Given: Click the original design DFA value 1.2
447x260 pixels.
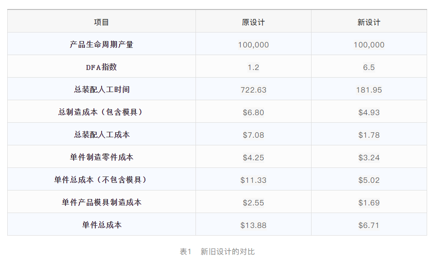Looking at the screenshot, I should point(253,67).
